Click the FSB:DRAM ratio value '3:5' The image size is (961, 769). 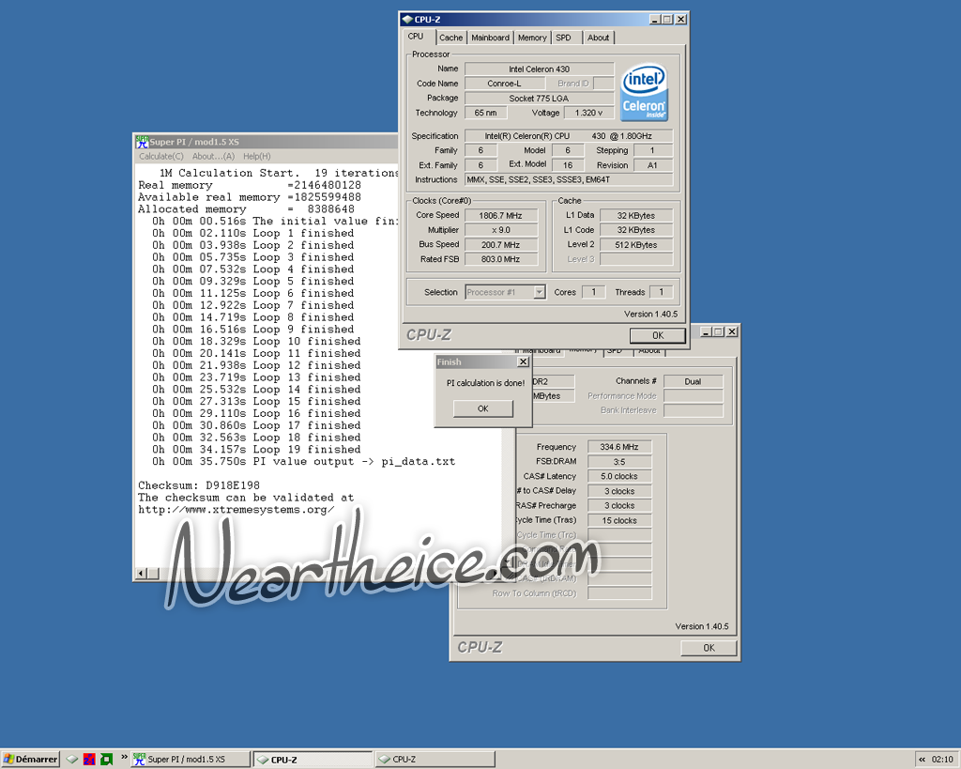tap(619, 462)
